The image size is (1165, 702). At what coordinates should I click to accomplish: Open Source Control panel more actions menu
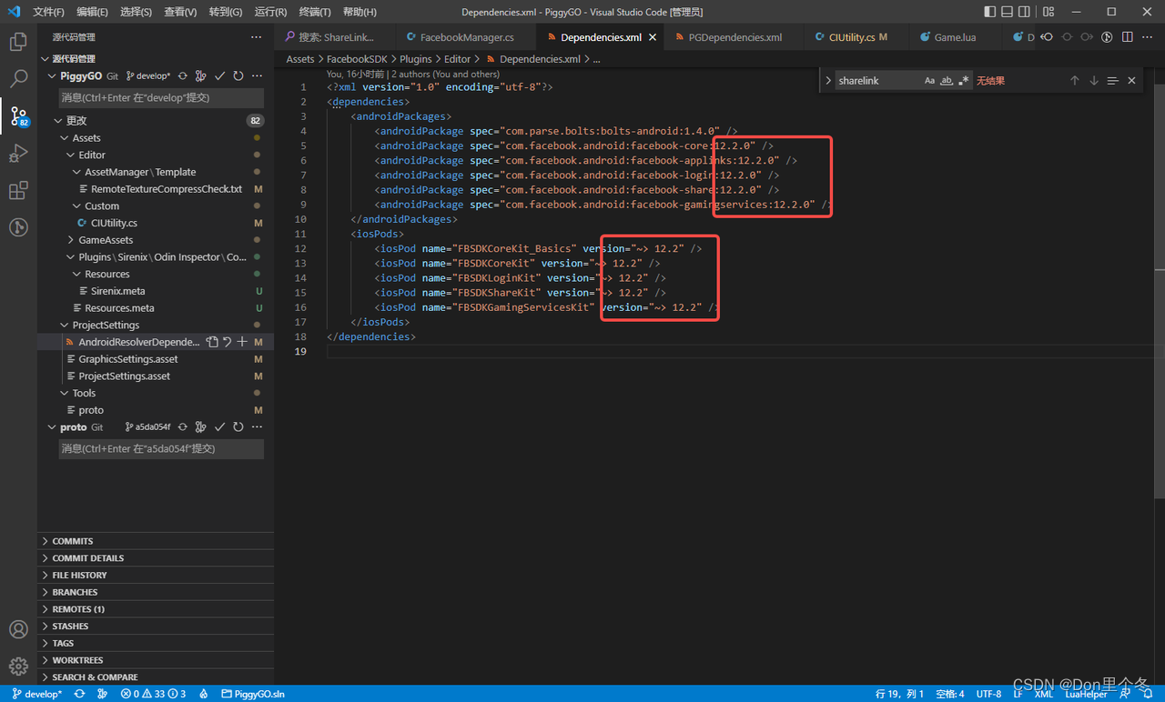257,37
